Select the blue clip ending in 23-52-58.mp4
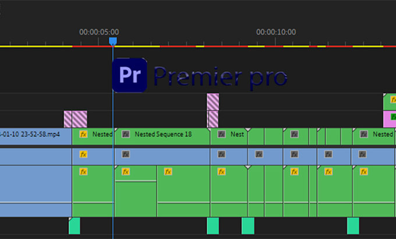 [36, 137]
